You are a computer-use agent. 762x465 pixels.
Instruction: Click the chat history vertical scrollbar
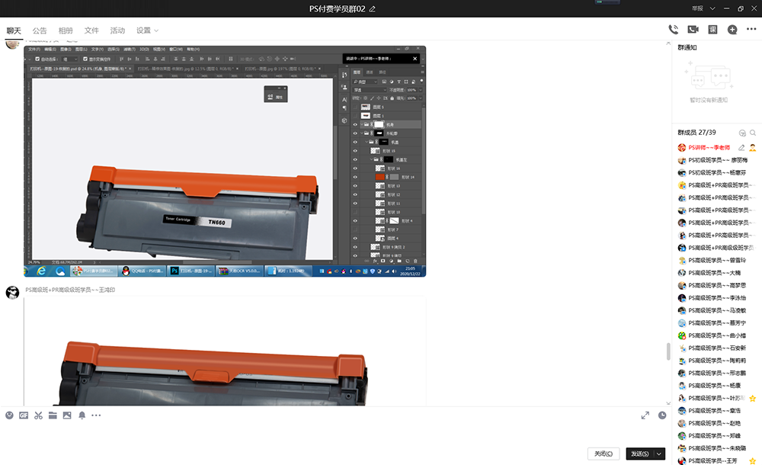click(x=668, y=351)
